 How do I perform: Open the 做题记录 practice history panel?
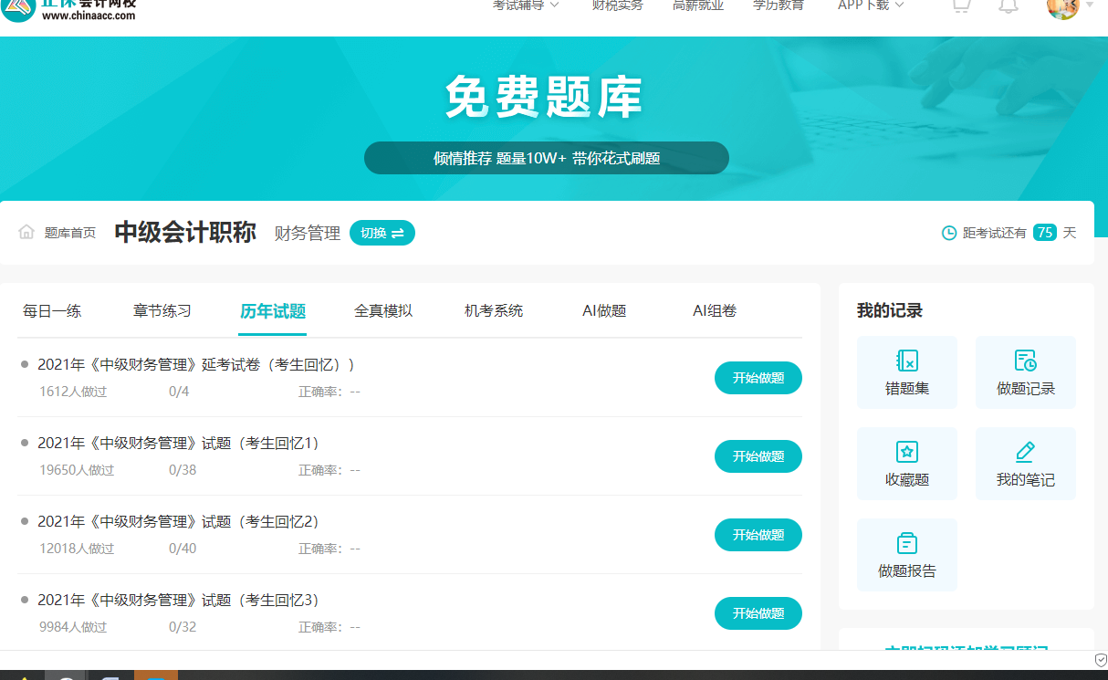point(1025,371)
